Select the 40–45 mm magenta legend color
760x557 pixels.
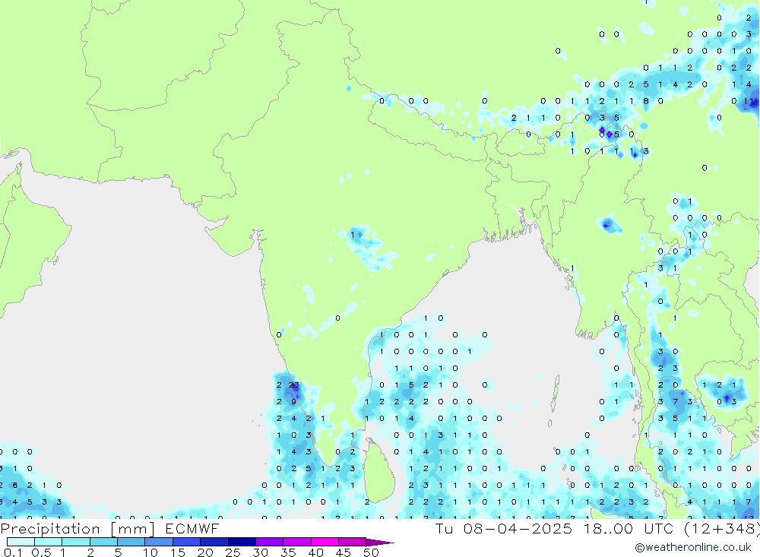pos(325,542)
